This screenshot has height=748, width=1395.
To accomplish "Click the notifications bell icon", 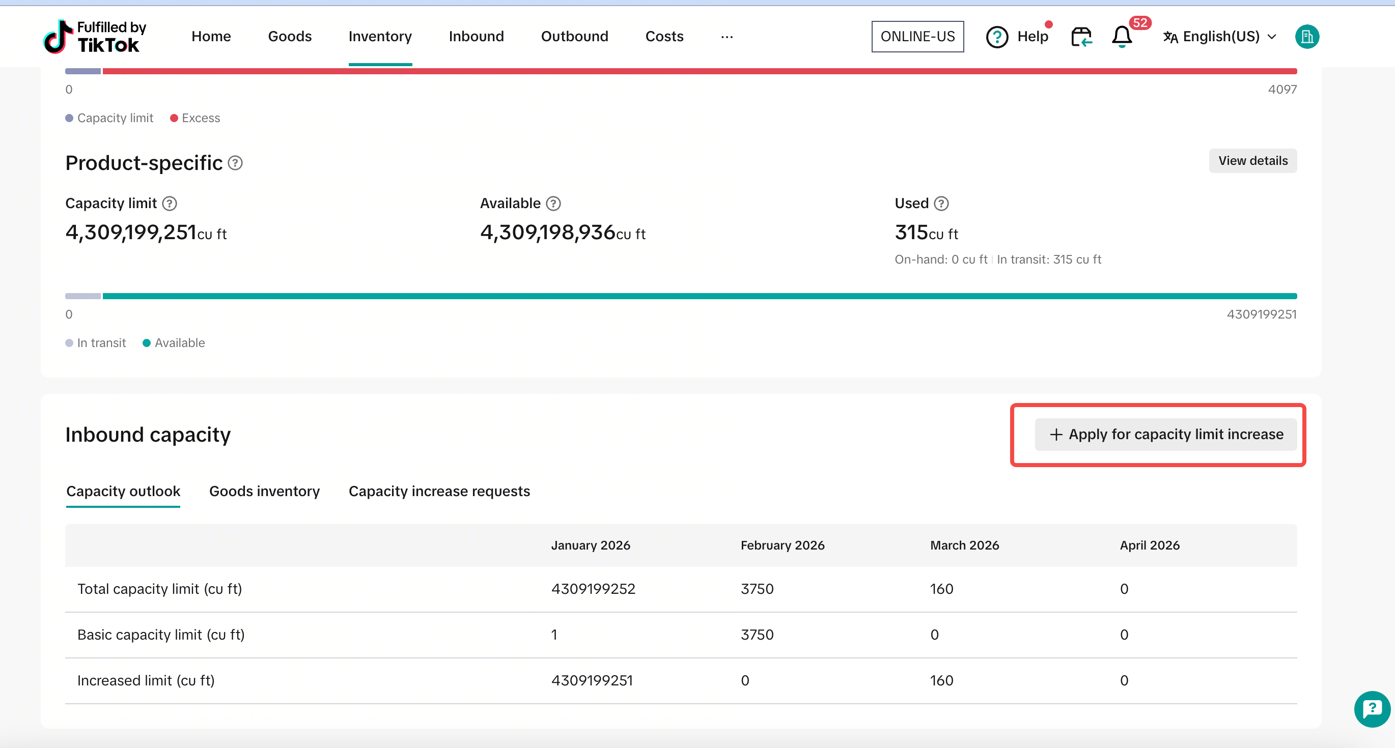I will (x=1122, y=37).
